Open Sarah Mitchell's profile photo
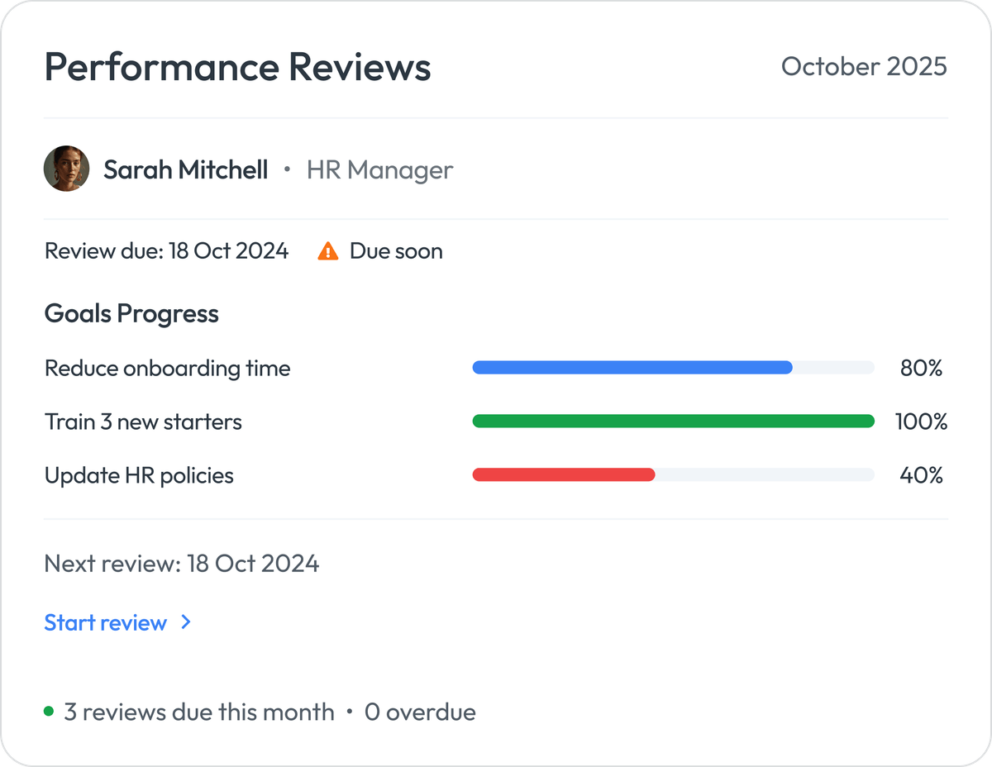 click(66, 168)
